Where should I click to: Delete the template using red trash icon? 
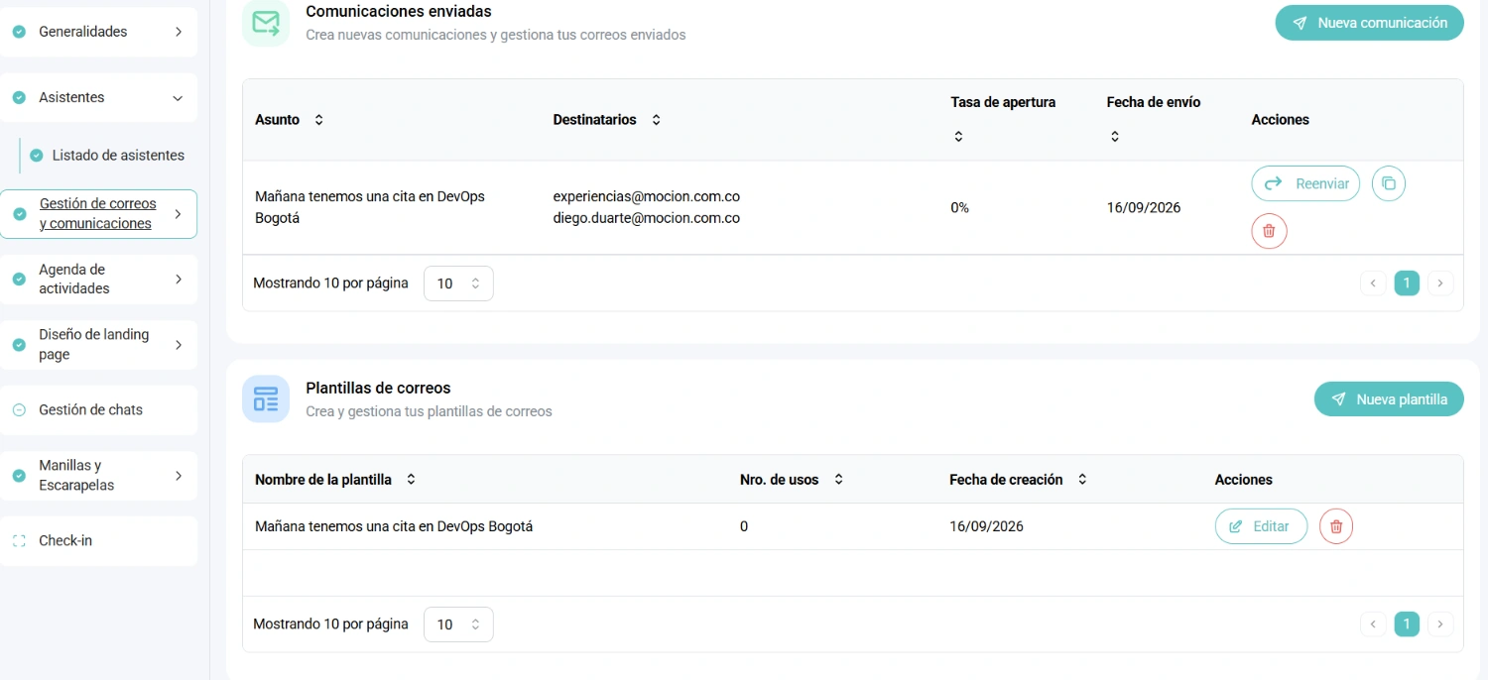[x=1336, y=526]
